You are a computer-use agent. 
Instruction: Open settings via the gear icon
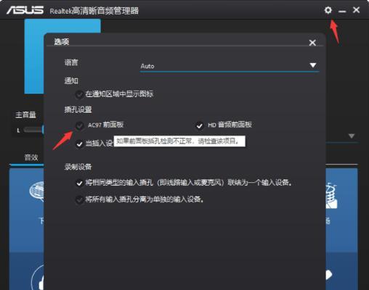(x=328, y=10)
